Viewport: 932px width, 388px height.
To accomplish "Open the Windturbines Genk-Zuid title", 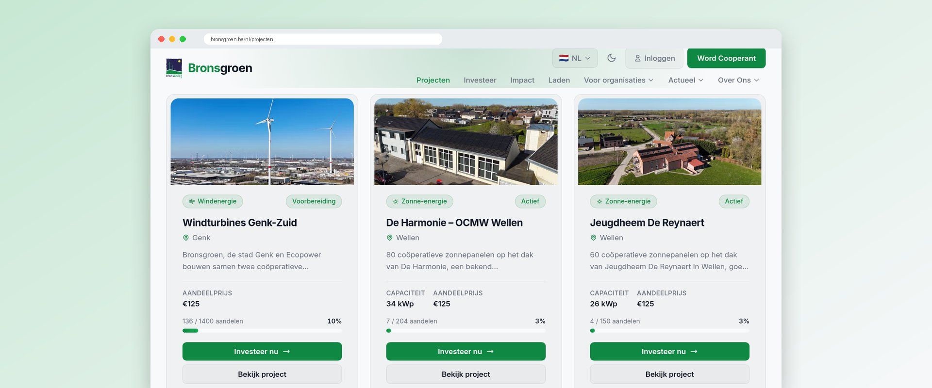I will [x=240, y=223].
